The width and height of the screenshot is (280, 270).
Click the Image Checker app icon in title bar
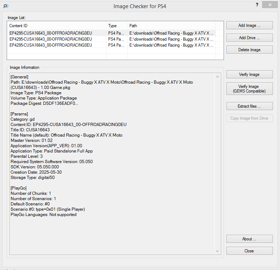point(6,6)
